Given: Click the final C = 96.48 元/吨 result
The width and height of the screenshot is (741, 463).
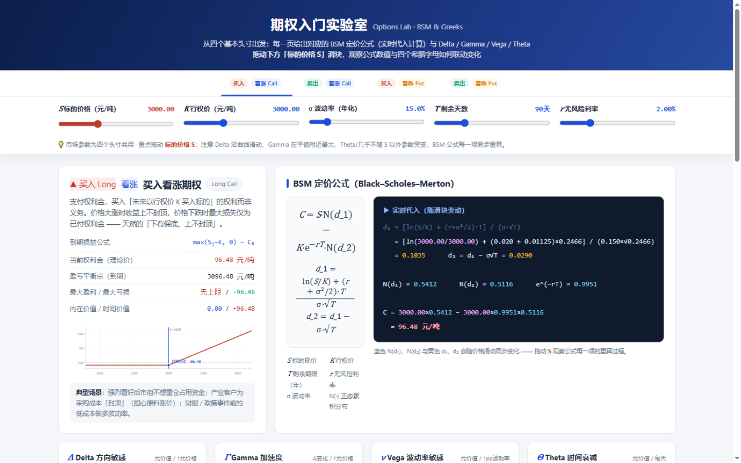Looking at the screenshot, I should click(415, 327).
